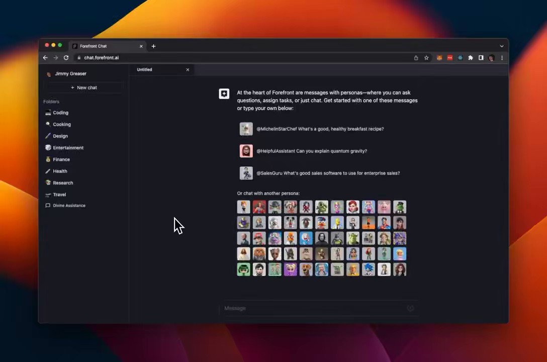Open the Extensions puzzle-piece menu

(x=471, y=58)
